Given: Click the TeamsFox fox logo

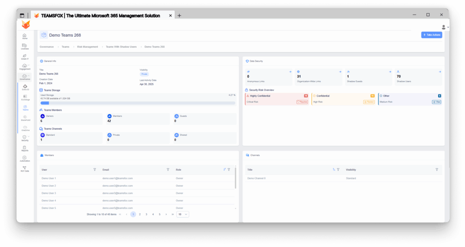Looking at the screenshot, I should 26,25.
